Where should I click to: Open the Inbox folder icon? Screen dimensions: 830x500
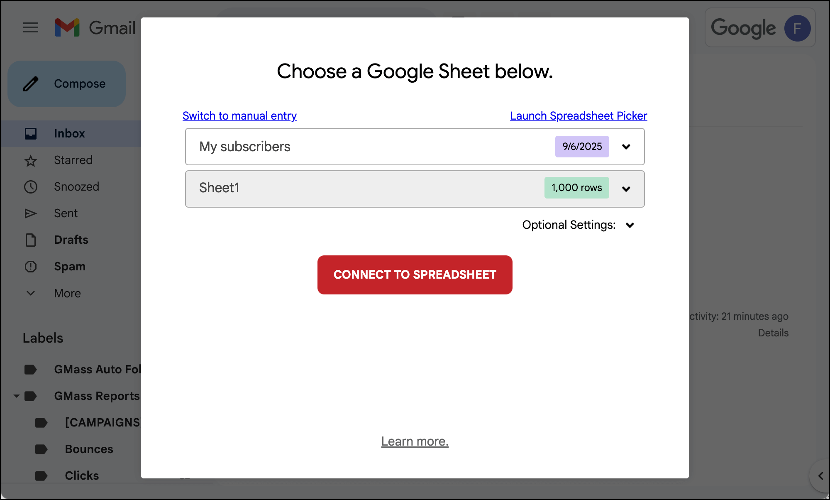pyautogui.click(x=31, y=134)
